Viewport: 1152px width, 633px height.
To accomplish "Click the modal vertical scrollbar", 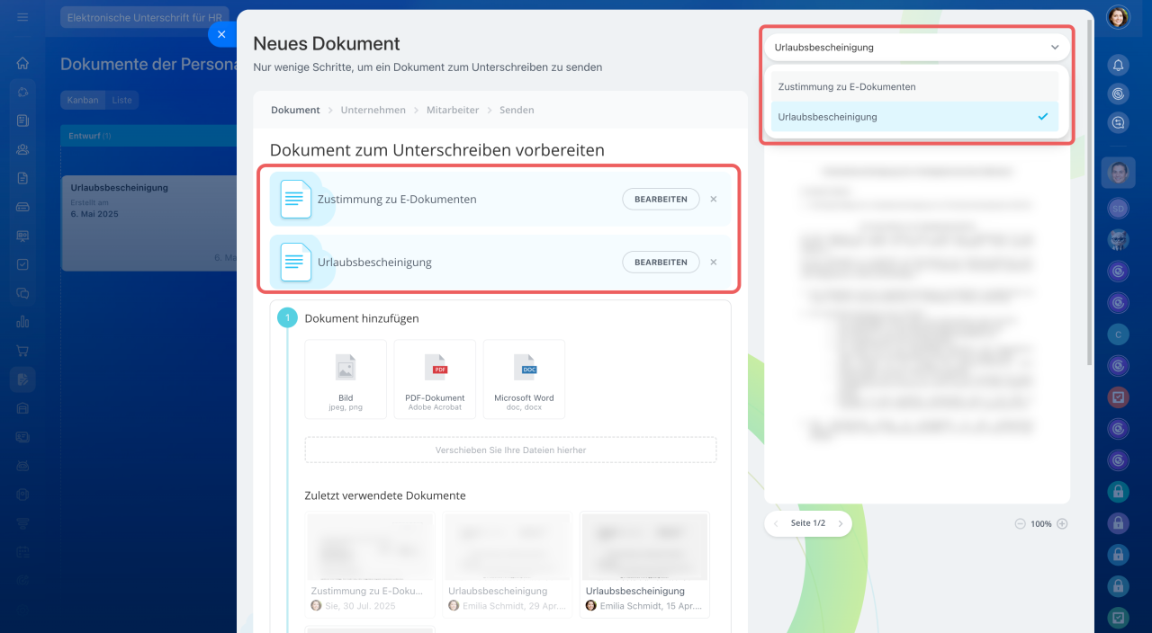I will (1091, 193).
